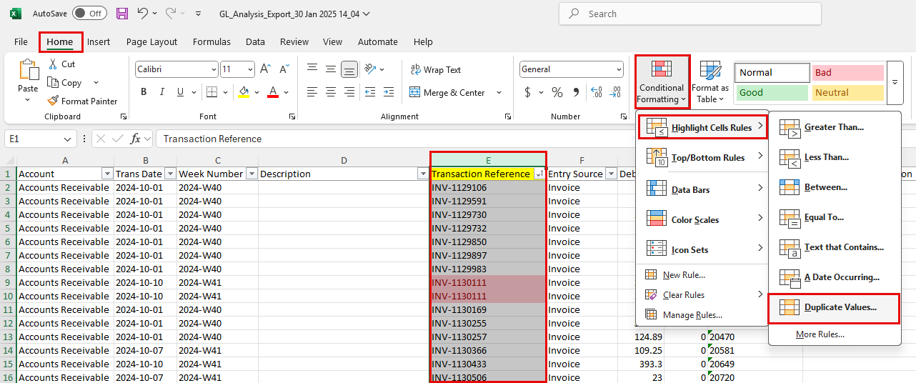Select Duplicate Values menu option
Image resolution: width=916 pixels, height=383 pixels.
840,307
